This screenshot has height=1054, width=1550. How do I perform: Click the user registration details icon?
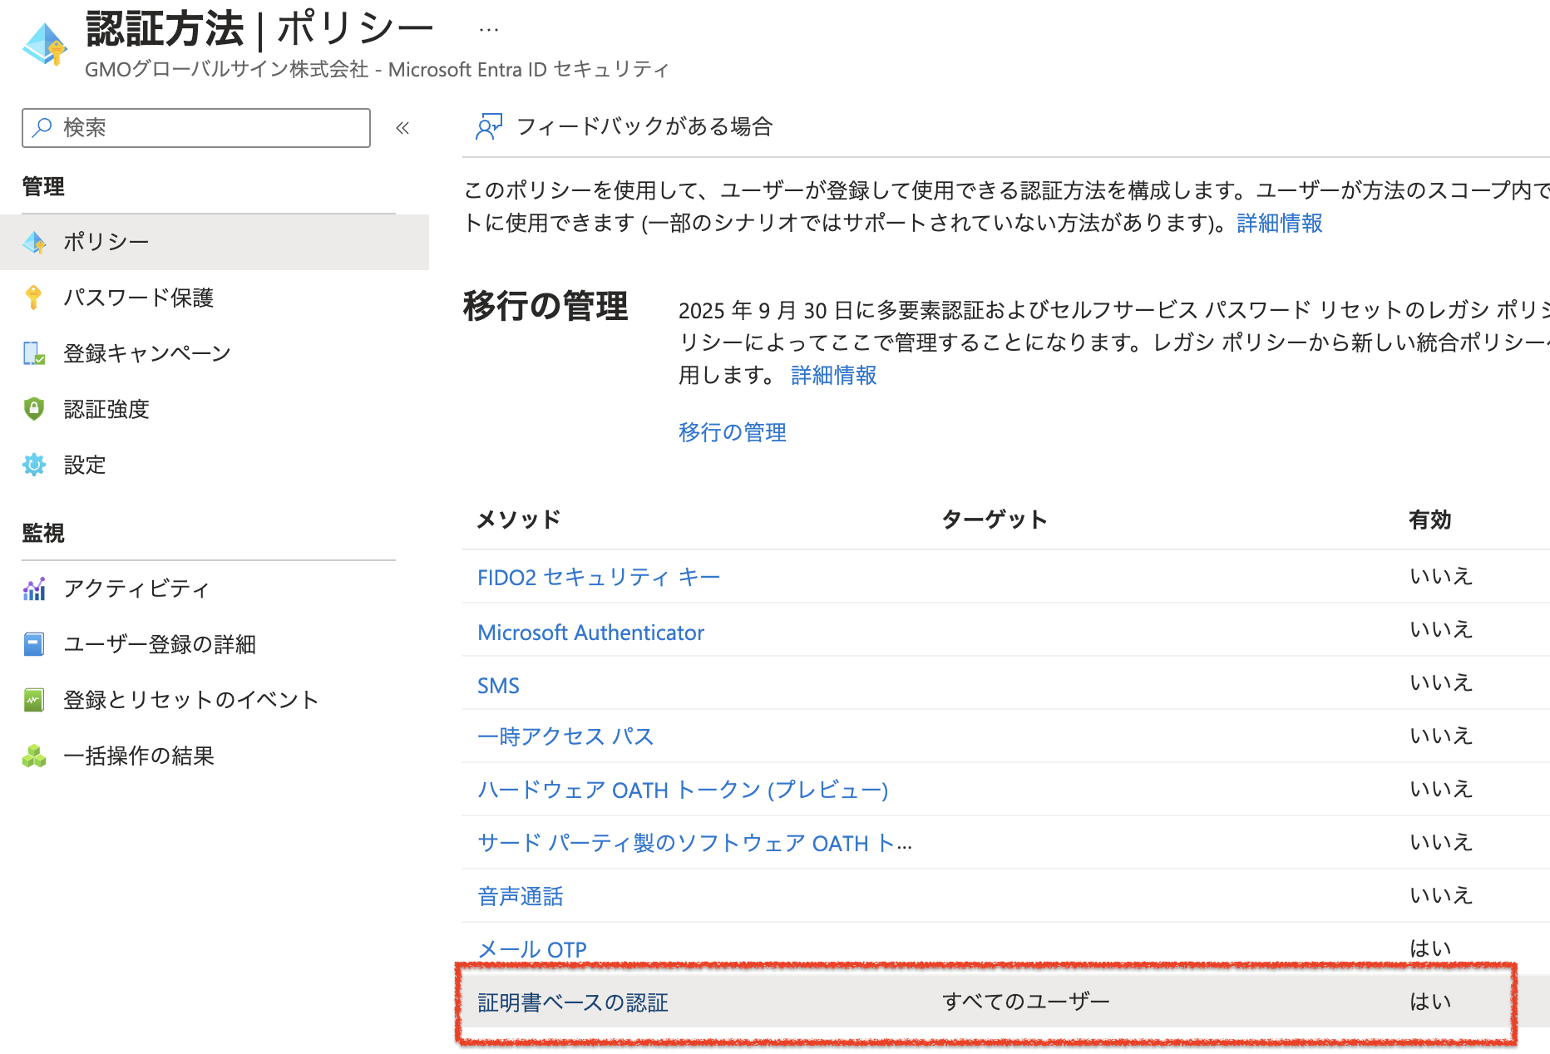[x=33, y=644]
